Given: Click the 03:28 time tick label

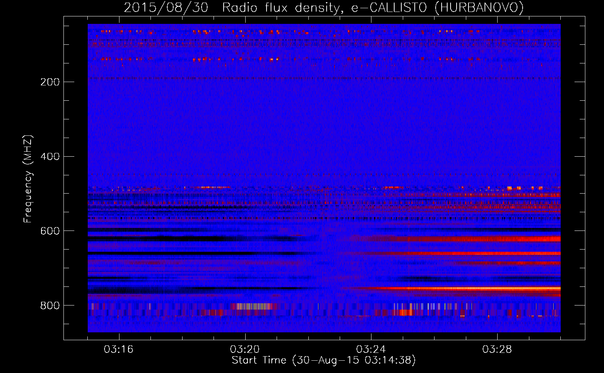Looking at the screenshot, I should point(497,350).
